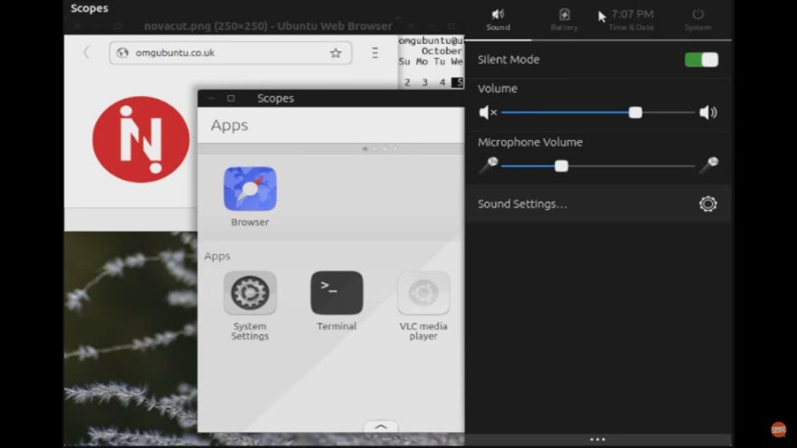Toggle Silent Mode switch
Viewport: 797px width, 448px height.
(701, 60)
